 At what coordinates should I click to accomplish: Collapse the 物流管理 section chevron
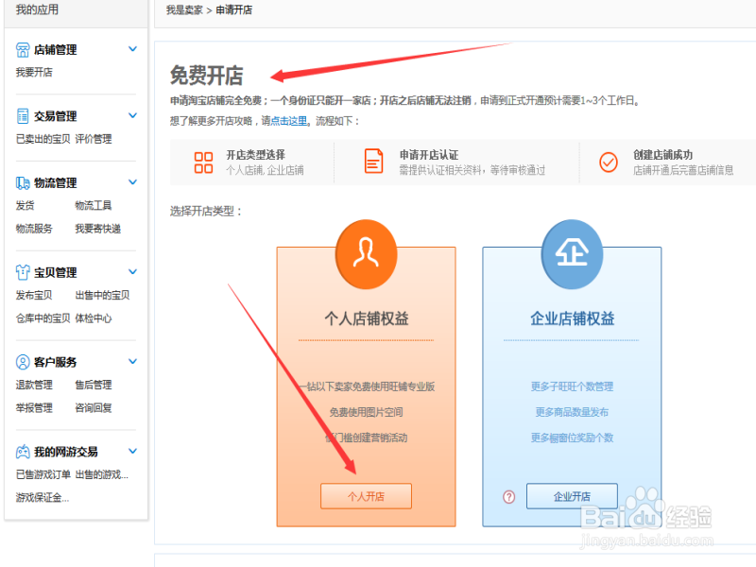pos(132,182)
